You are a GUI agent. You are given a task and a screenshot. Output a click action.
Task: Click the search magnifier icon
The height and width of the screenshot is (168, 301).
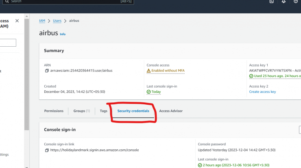7,1
